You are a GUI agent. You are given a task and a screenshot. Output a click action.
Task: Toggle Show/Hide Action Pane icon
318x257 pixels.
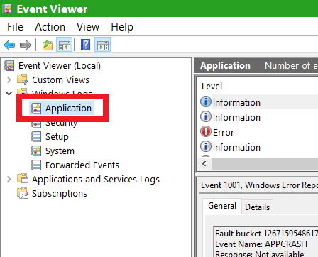coord(102,45)
